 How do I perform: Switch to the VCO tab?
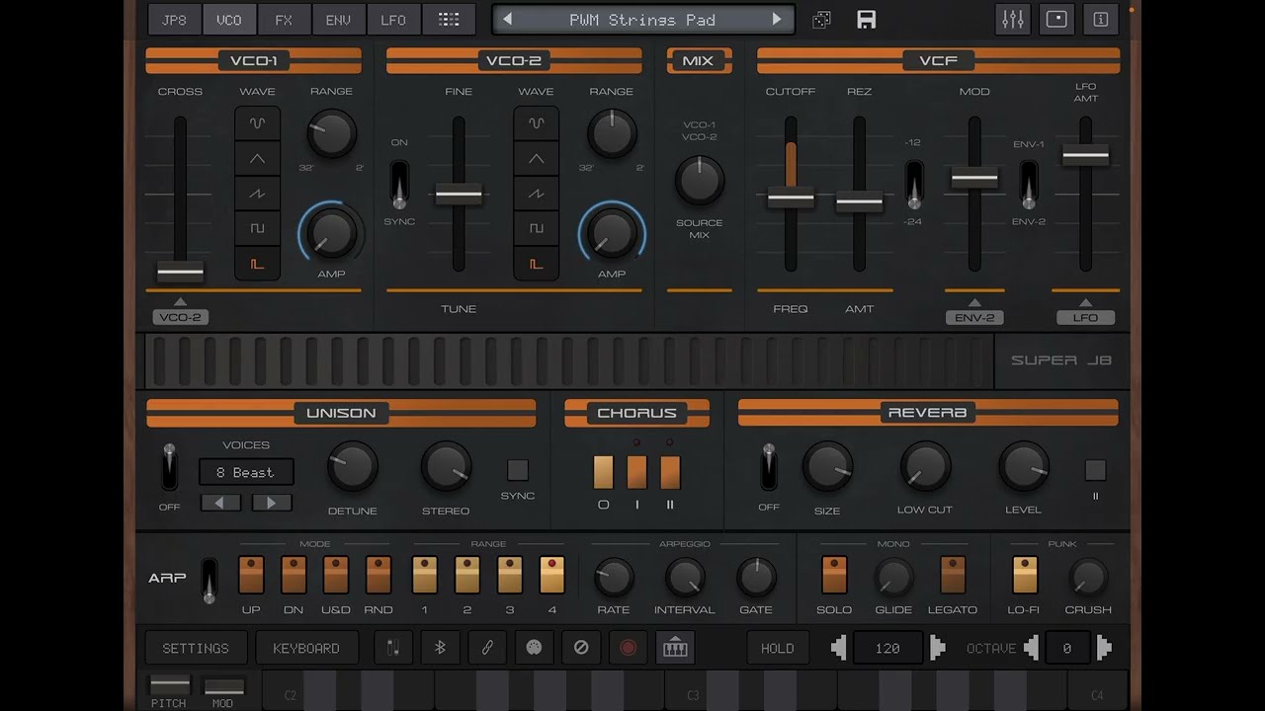pyautogui.click(x=228, y=19)
